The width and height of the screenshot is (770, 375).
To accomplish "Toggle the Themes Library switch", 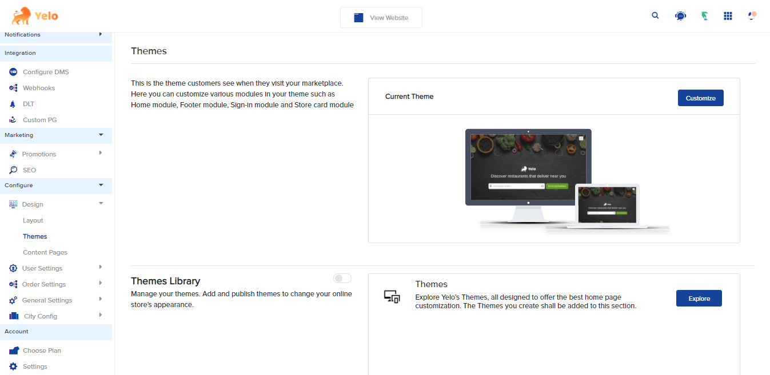I will point(342,278).
